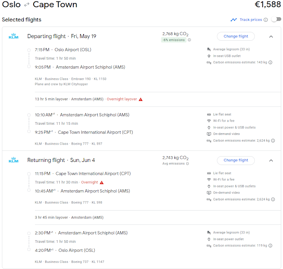Click CO2 icon beside 143 kg estimate

209,63
